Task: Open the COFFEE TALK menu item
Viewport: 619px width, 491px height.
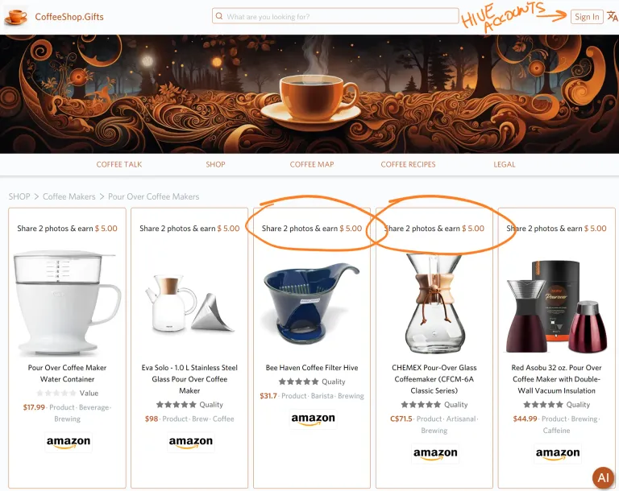Action: 118,164
